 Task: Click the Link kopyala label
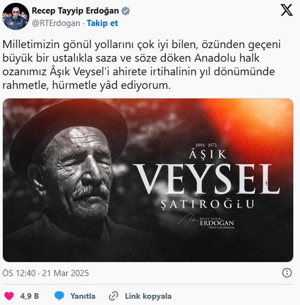148,296
